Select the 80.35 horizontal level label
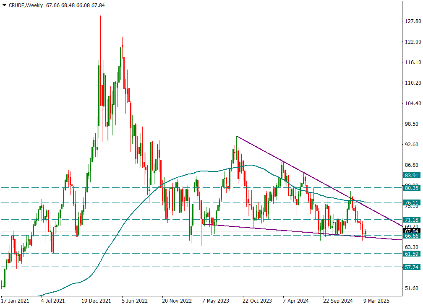Screen dimensions: 423x306 [412, 188]
